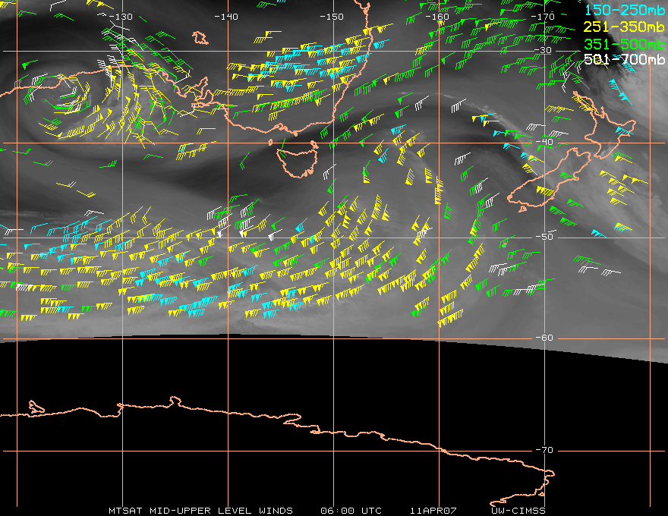
Task: Select the -170 longitude label
Action: [544, 17]
